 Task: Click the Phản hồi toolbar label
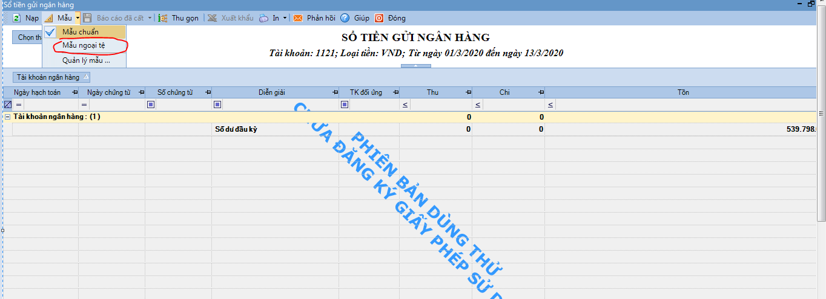(x=321, y=18)
